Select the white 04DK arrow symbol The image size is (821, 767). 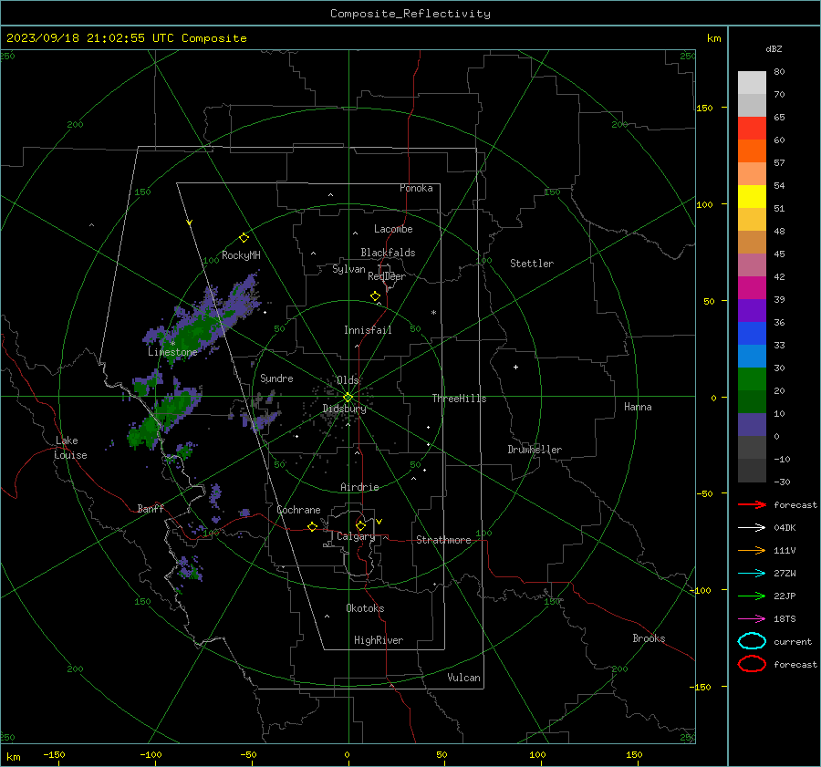point(752,527)
